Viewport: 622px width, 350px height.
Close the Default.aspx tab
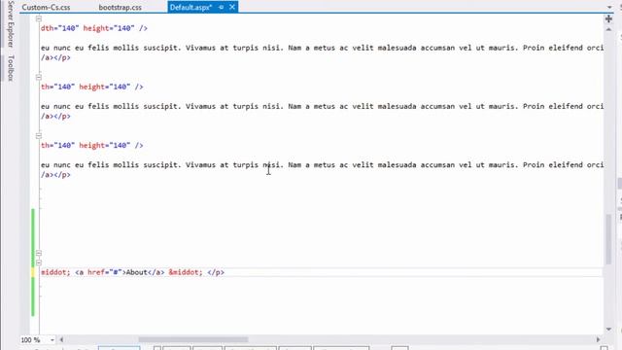[232, 7]
